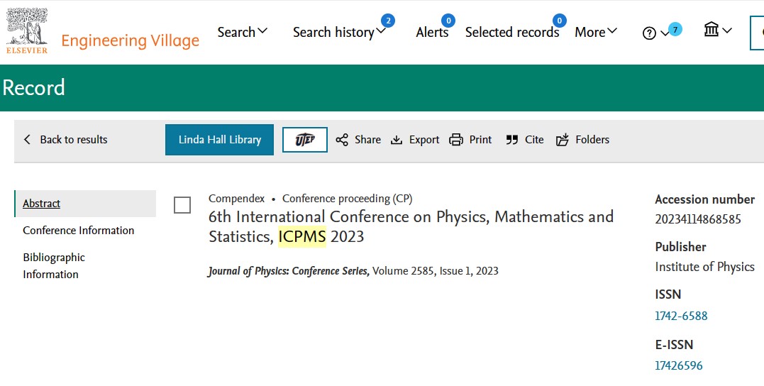Switch to the Conference Information section
This screenshot has height=386, width=764.
(78, 231)
